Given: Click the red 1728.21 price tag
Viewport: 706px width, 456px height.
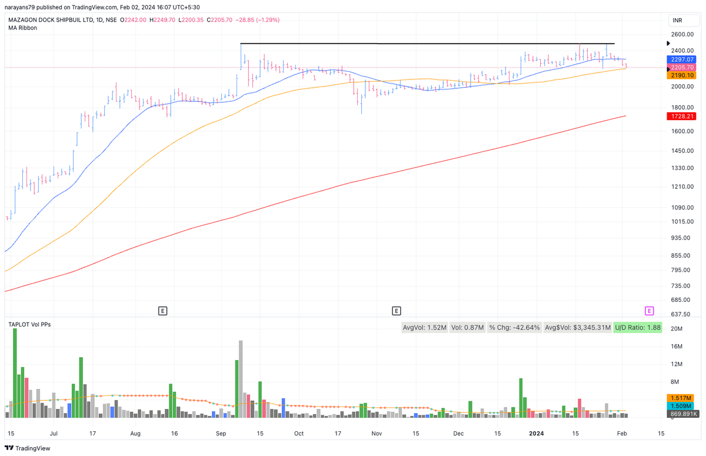Looking at the screenshot, I should (x=682, y=117).
